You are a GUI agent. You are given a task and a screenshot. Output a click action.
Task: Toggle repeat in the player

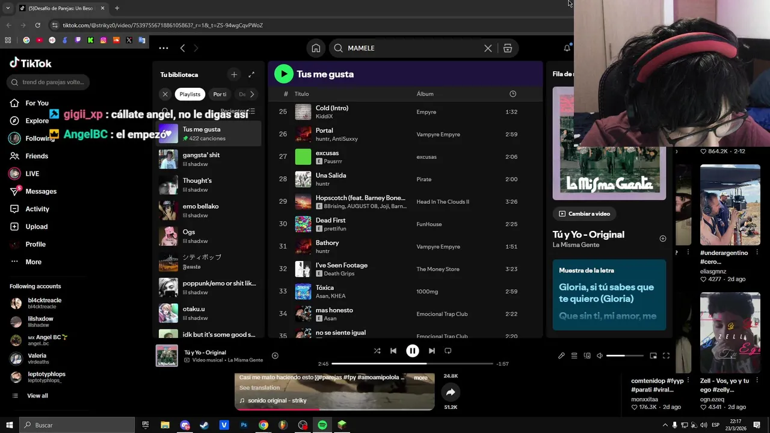pyautogui.click(x=448, y=351)
